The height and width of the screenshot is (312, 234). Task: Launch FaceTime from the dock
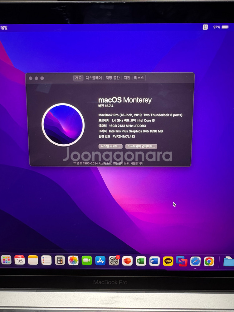coord(87,260)
